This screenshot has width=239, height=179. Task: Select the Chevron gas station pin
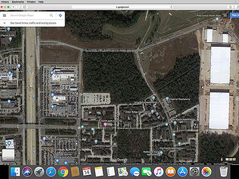(x=44, y=139)
